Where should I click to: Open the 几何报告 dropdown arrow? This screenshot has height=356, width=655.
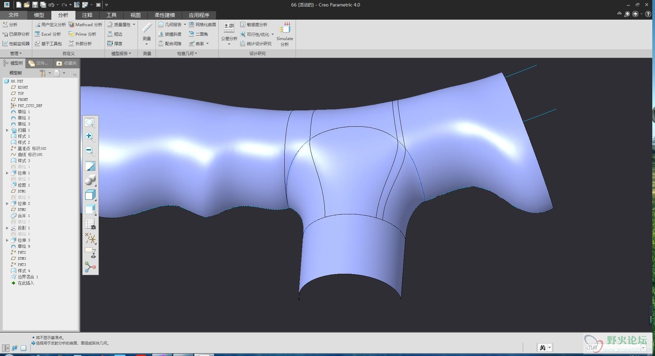[x=185, y=24]
